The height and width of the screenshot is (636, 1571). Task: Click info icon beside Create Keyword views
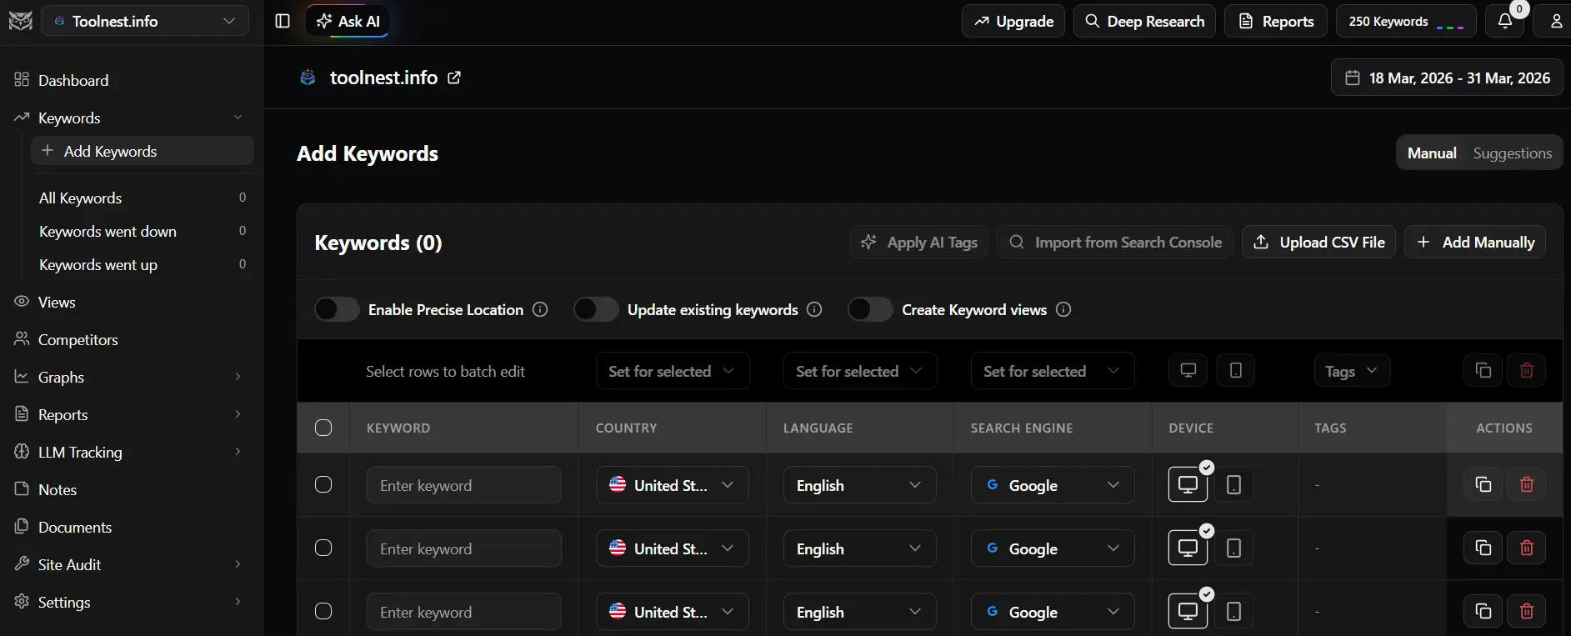1063,309
